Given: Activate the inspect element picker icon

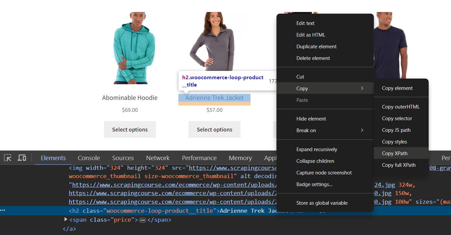Looking at the screenshot, I should pyautogui.click(x=8, y=158).
